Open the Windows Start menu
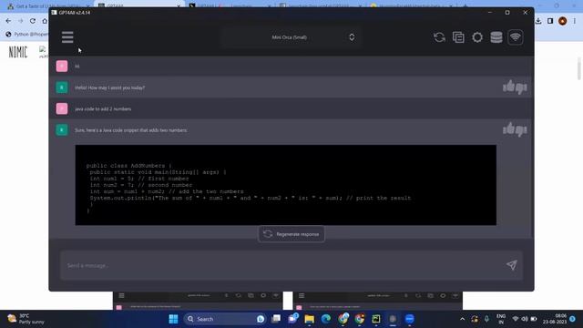 click(173, 319)
